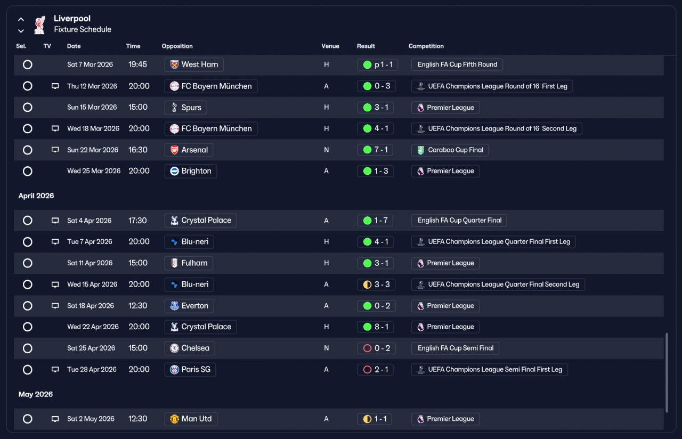682x439 pixels.
Task: Click the Chelsea club badge icon
Action: (x=174, y=348)
